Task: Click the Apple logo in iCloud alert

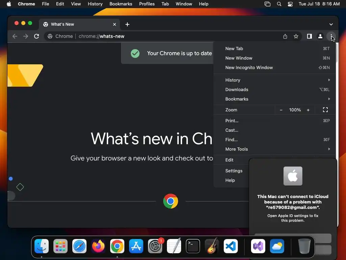Action: coord(293,176)
